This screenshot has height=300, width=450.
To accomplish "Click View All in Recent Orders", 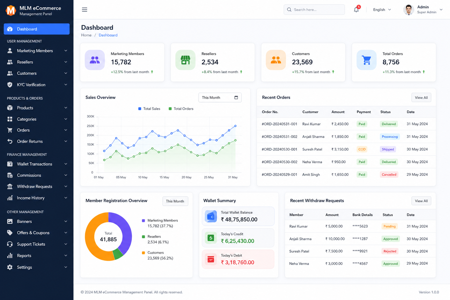I will coord(421,98).
